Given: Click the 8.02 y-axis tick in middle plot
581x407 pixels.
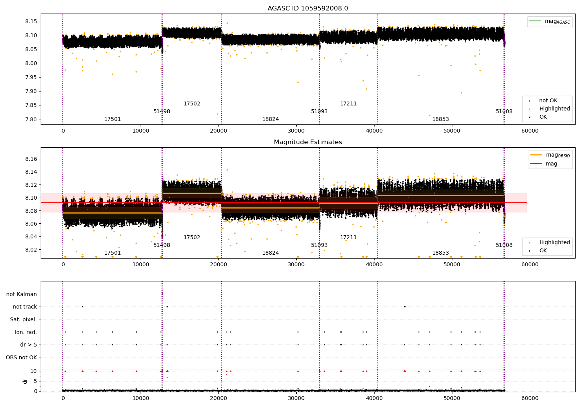Looking at the screenshot, I should [x=31, y=250].
